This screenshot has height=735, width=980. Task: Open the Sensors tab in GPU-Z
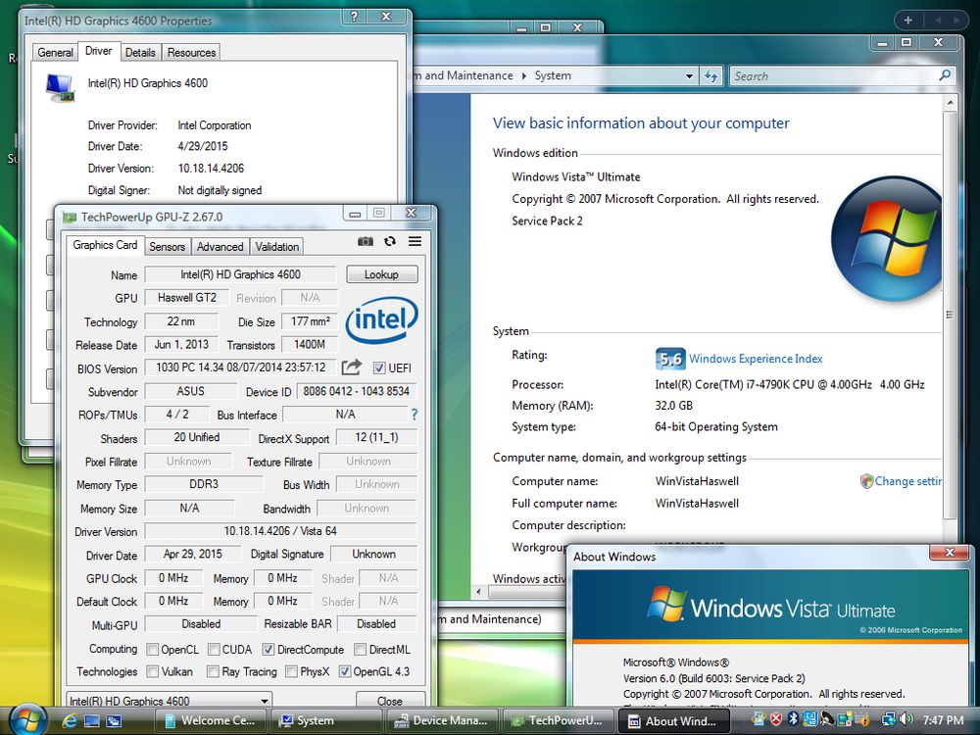pyautogui.click(x=167, y=247)
